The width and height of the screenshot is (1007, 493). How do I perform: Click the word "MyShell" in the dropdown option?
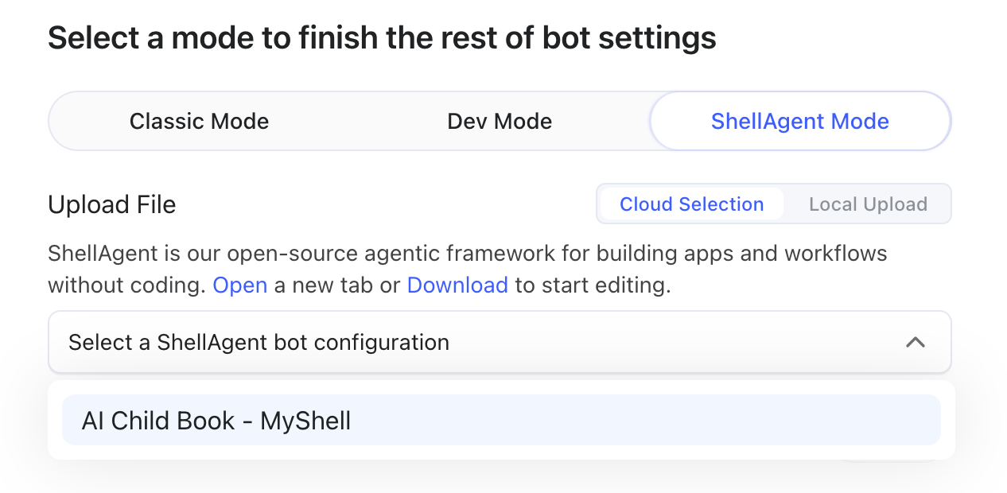(305, 421)
